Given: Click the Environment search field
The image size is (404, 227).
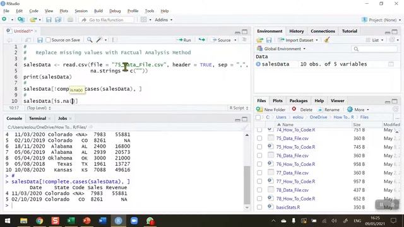Looking at the screenshot, I should point(374,49).
